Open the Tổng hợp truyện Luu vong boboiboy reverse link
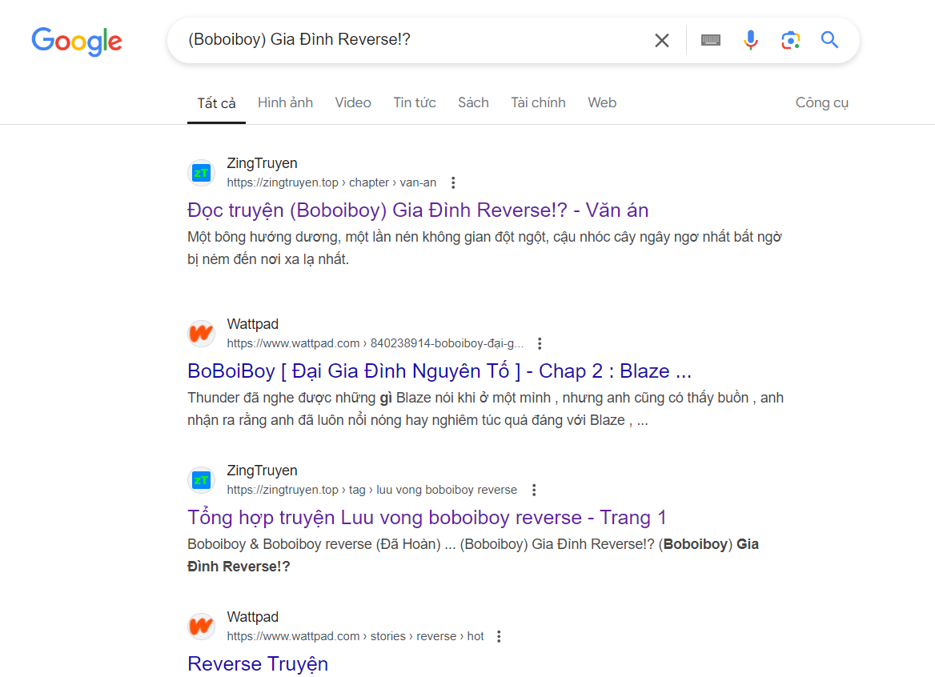The width and height of the screenshot is (935, 677). click(x=427, y=517)
